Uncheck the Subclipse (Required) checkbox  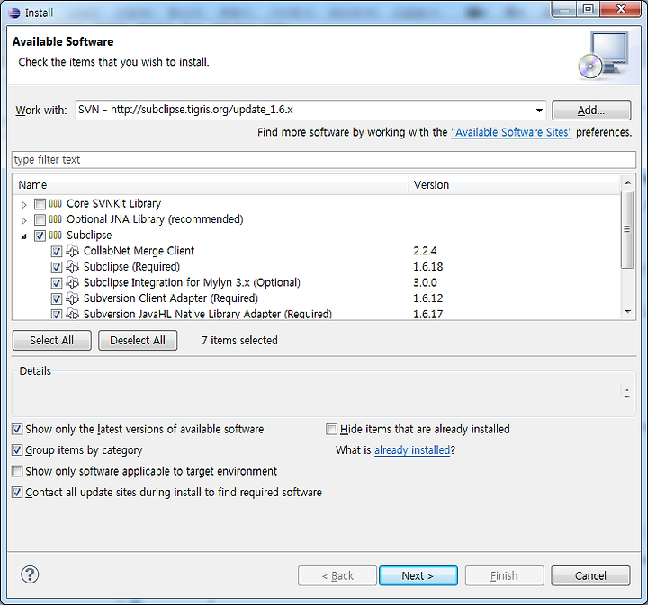[57, 267]
